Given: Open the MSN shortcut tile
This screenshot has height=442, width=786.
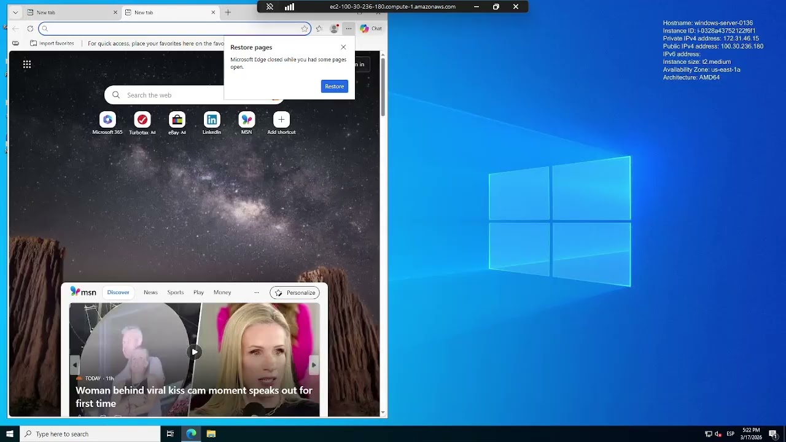Looking at the screenshot, I should tap(246, 123).
